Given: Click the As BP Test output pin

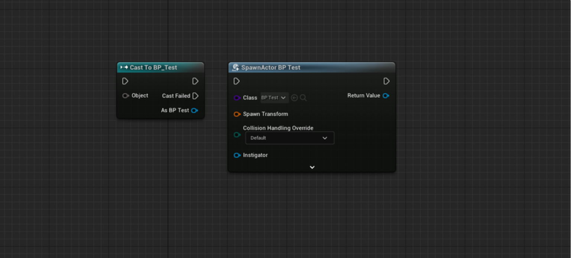Looking at the screenshot, I should coord(194,110).
